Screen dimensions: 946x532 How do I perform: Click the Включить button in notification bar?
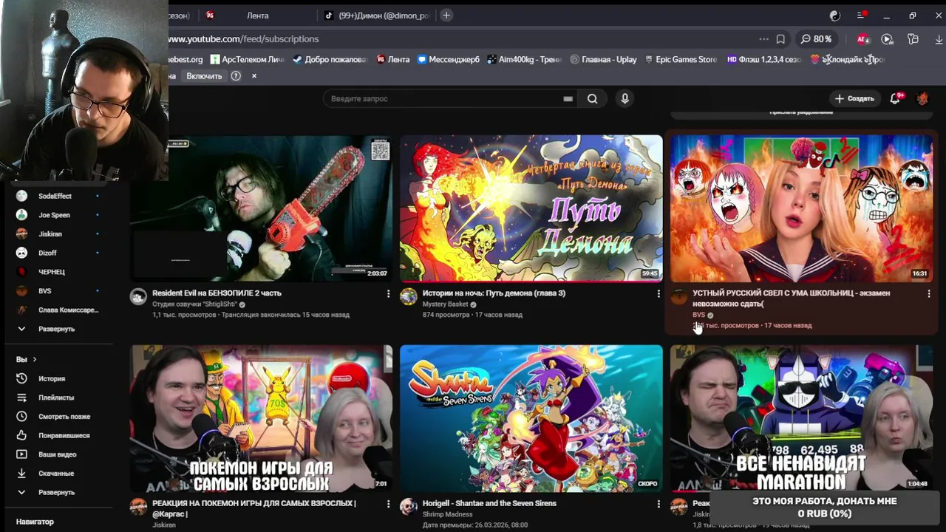tap(204, 76)
